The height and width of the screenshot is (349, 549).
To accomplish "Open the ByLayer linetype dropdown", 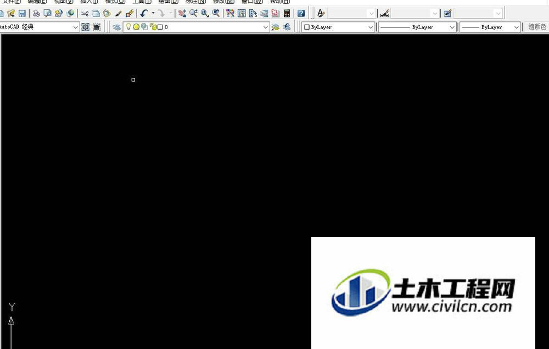I will coord(452,27).
